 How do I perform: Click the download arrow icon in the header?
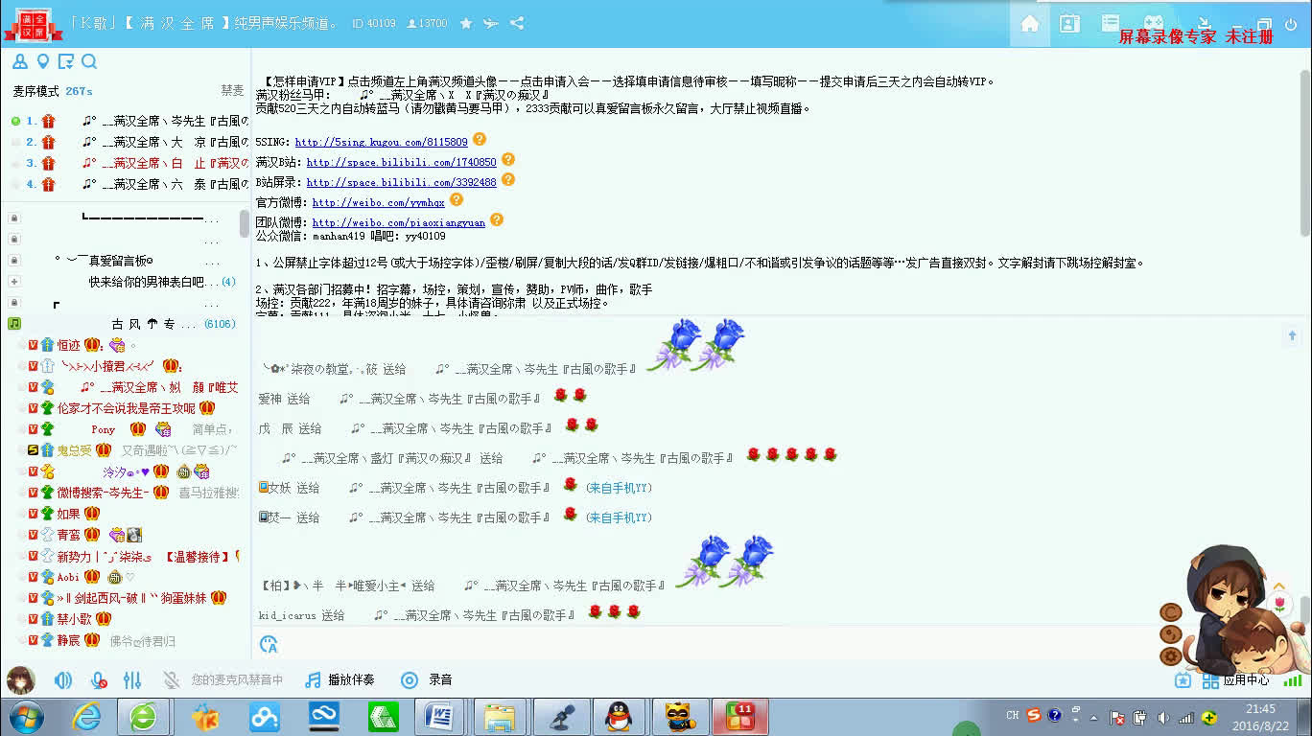click(x=1205, y=22)
